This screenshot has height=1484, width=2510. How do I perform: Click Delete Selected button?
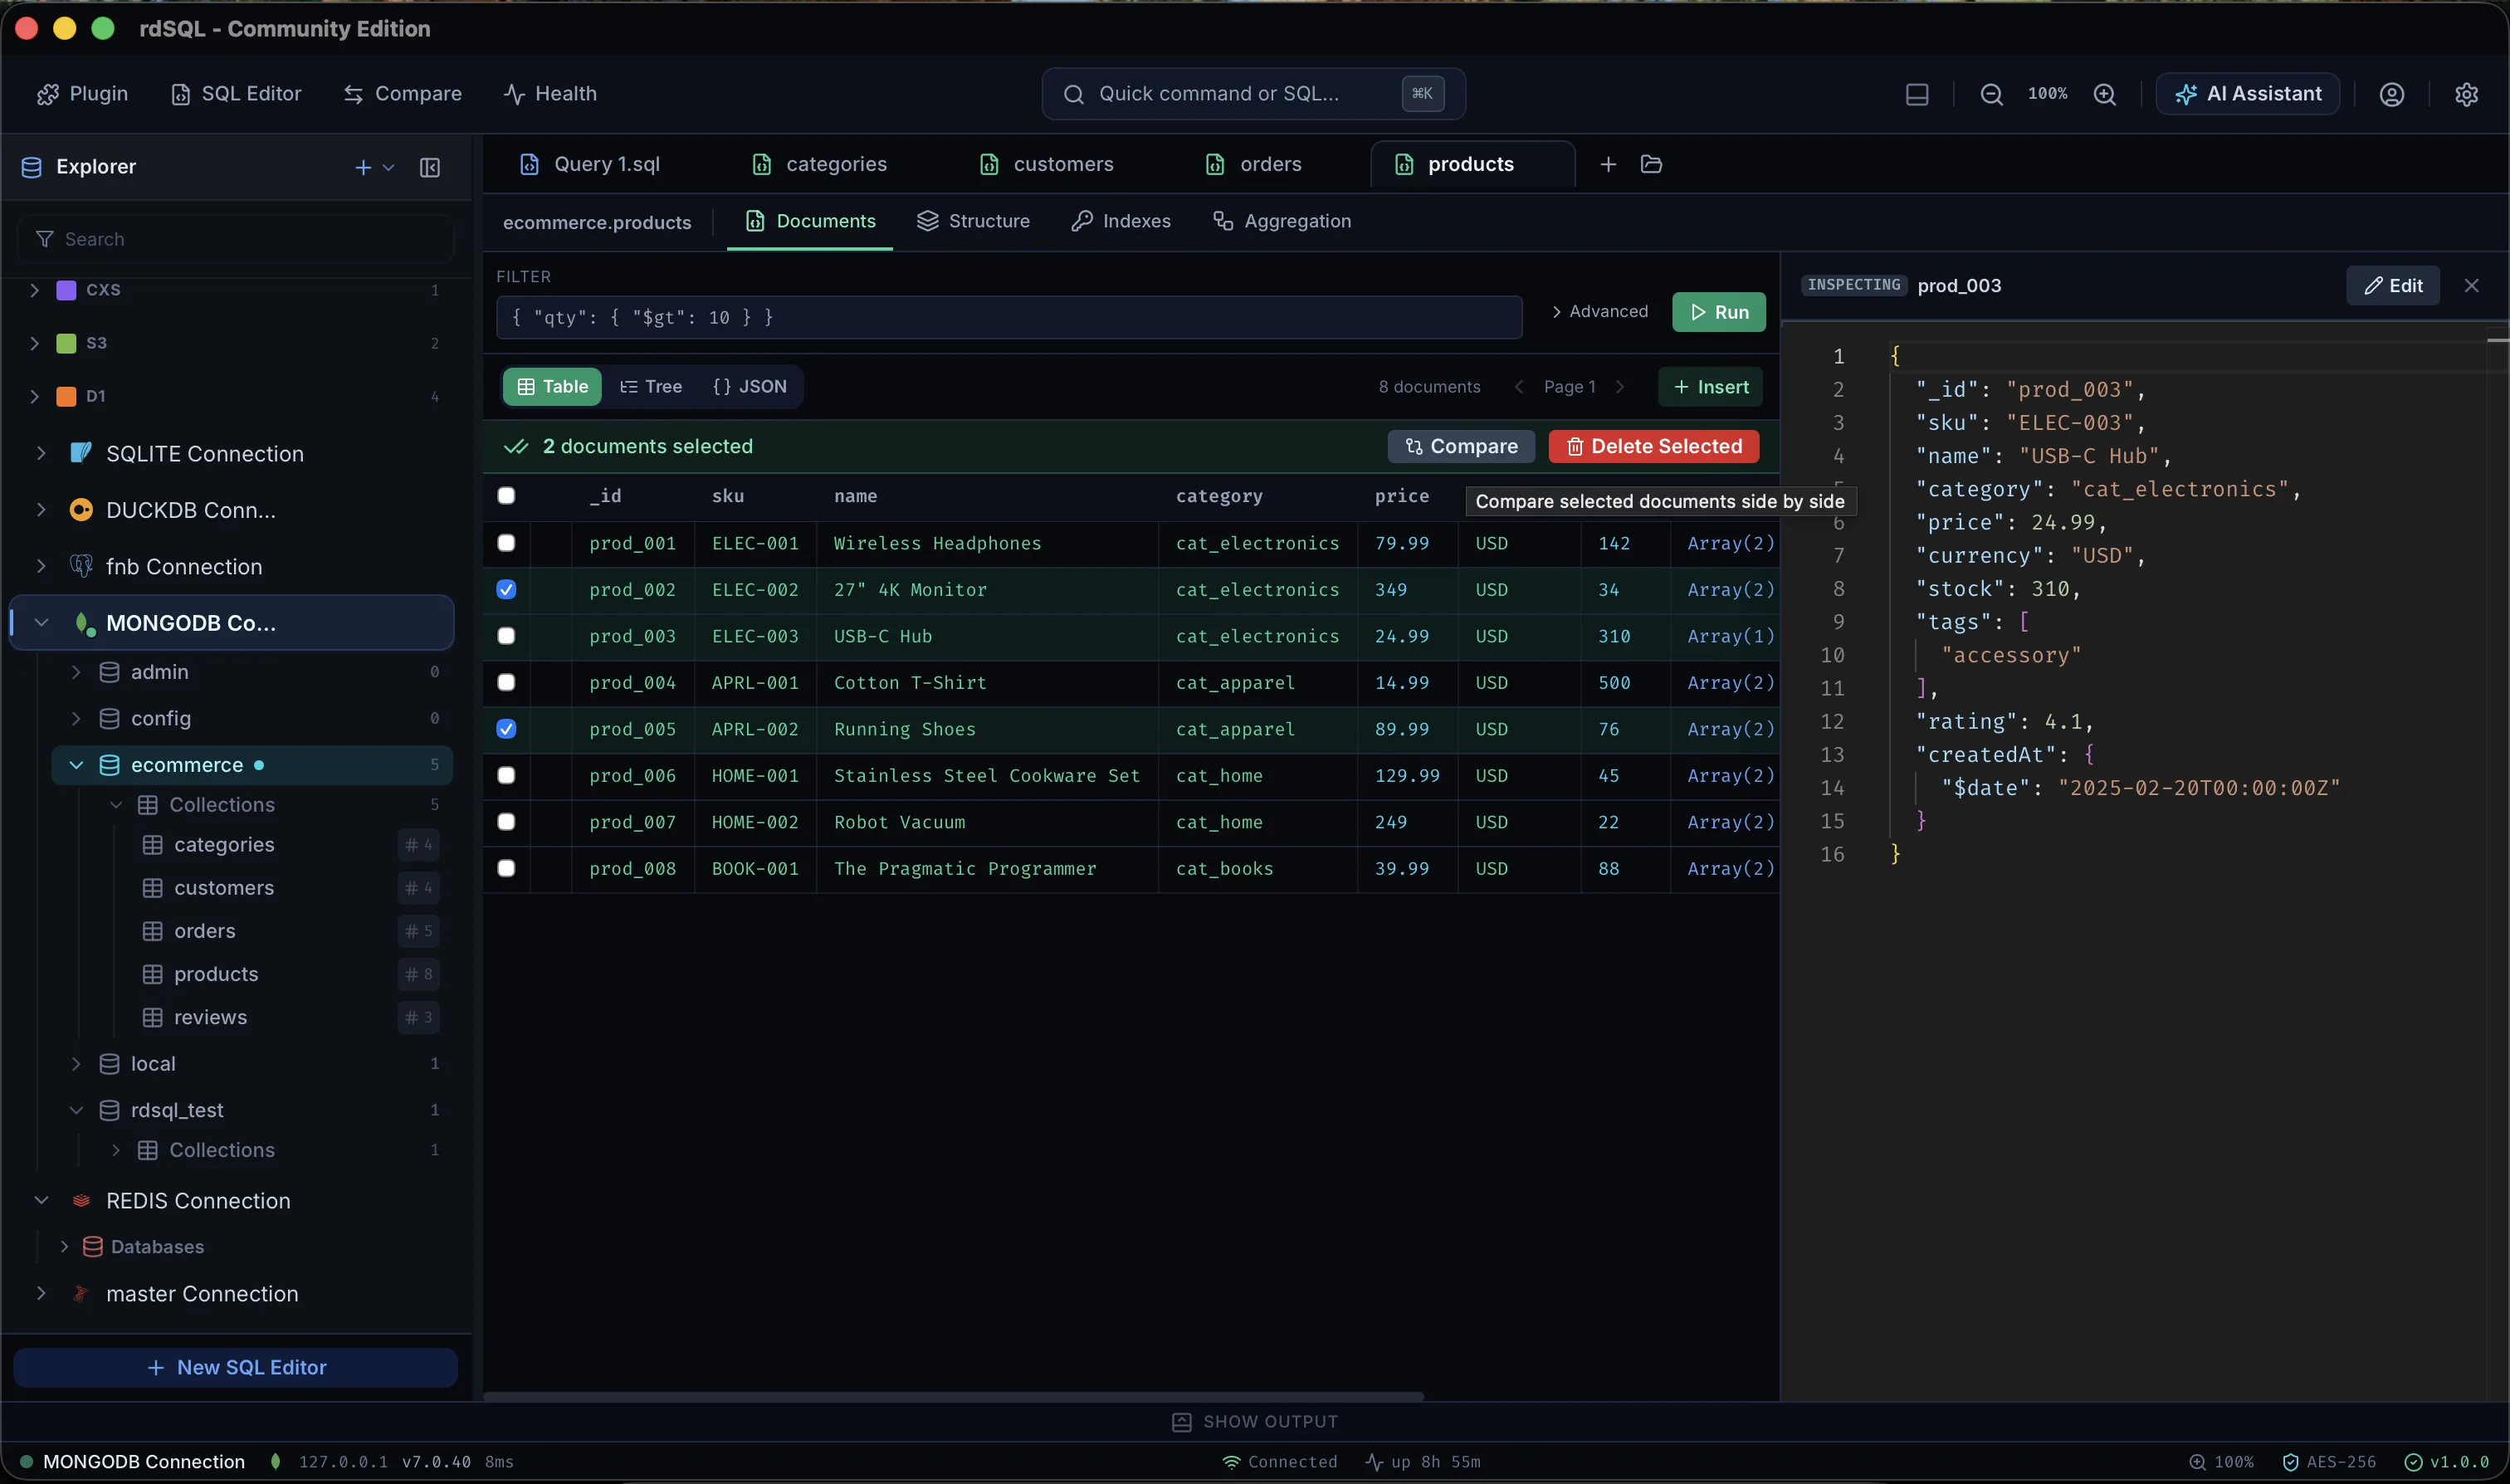(1654, 446)
